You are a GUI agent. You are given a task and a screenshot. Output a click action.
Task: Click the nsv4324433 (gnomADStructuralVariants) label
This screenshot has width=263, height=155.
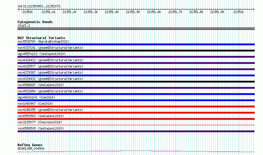(51, 60)
